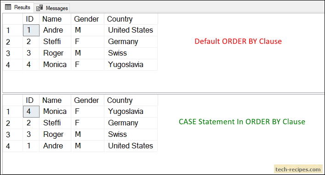Select the ID column header in bottom grid
Image resolution: width=325 pixels, height=175 pixels.
(31, 100)
